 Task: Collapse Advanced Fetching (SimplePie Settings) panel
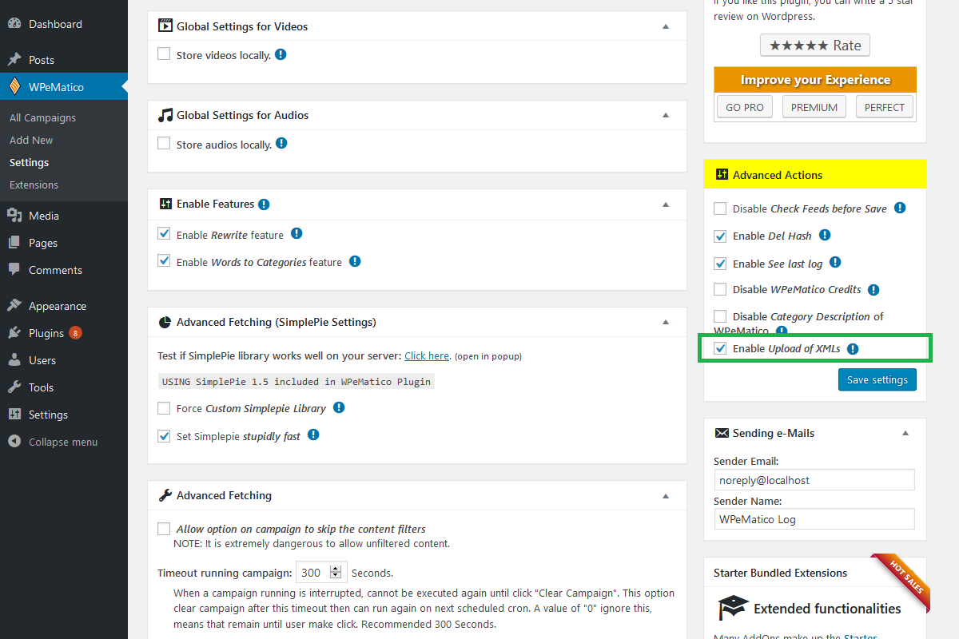(x=666, y=322)
